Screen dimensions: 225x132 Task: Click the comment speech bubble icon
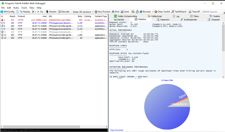[17, 12]
